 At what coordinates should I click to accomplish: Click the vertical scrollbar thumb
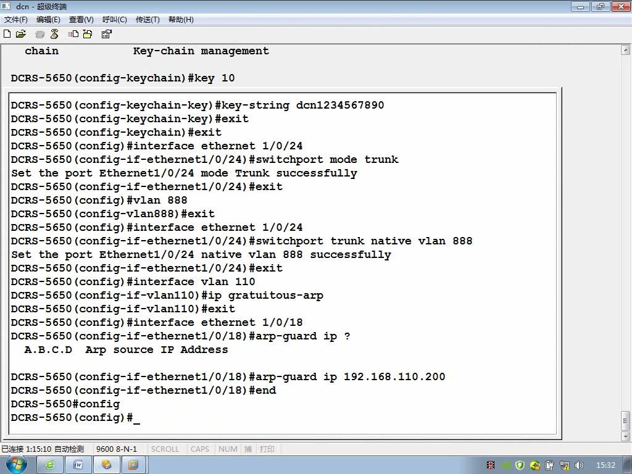point(626,421)
